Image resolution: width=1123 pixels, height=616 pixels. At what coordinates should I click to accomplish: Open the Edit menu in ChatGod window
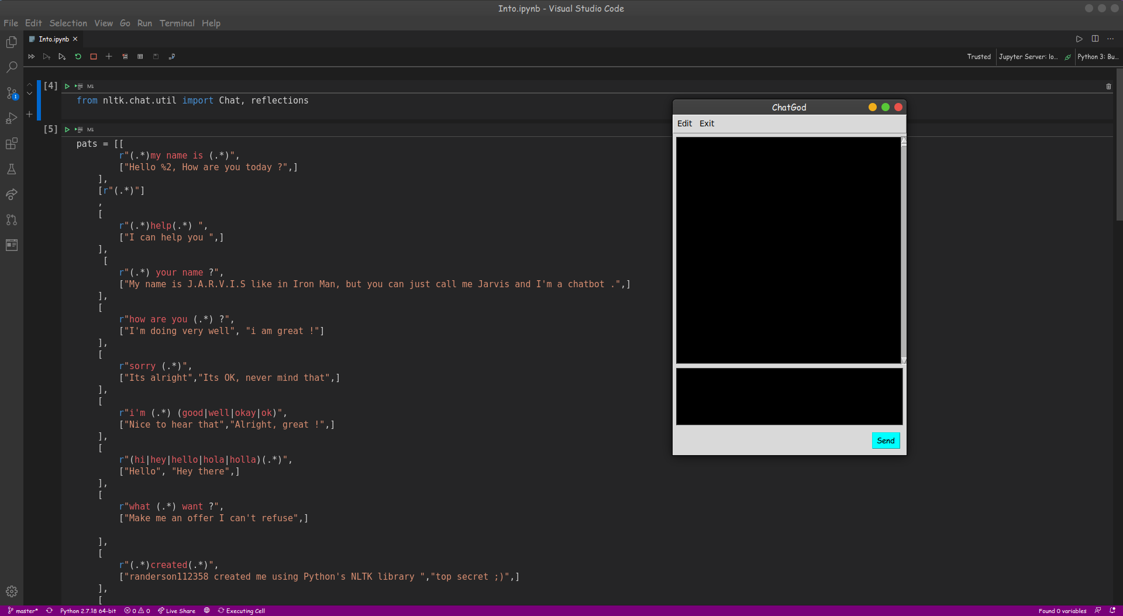click(684, 123)
